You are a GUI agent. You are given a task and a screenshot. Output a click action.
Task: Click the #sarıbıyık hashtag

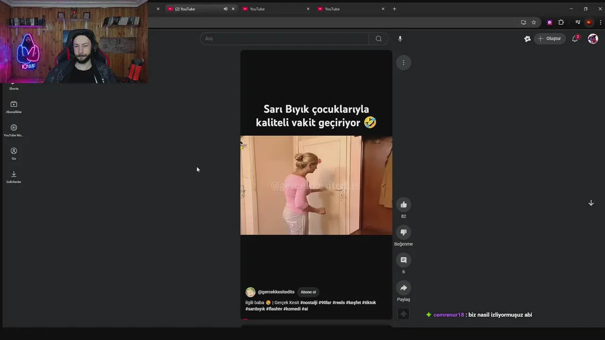coord(255,309)
